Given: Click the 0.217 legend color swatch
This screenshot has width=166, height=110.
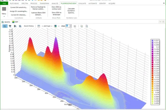Looking at the screenshot, I should click(x=152, y=40).
